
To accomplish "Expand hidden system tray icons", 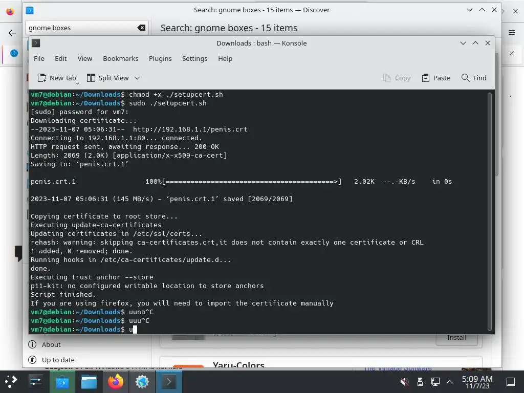I will [450, 381].
